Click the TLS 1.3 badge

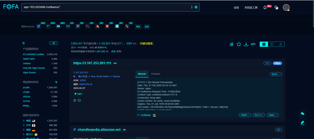259,115
